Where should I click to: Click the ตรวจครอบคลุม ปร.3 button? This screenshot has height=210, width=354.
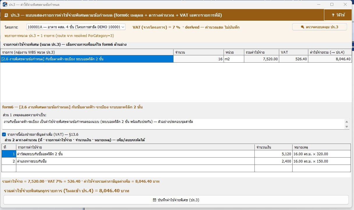point(320,27)
